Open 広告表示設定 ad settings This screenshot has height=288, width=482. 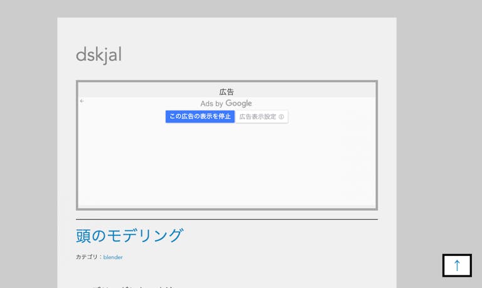262,117
